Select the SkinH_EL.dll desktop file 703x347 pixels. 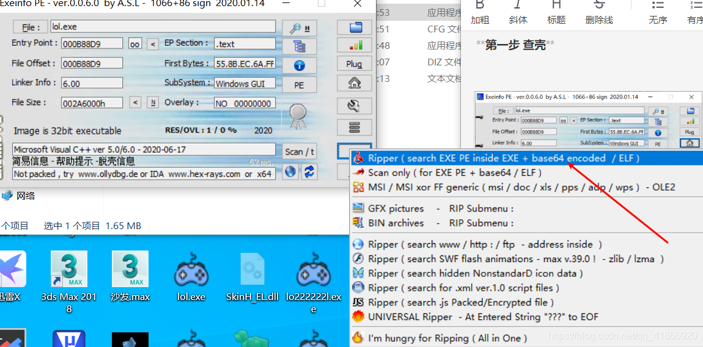pos(252,277)
